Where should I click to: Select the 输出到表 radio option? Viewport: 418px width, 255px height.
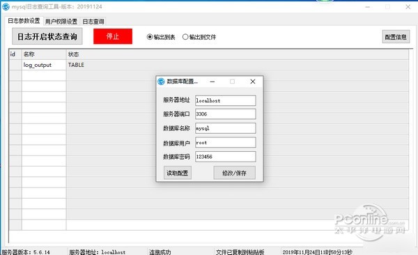[x=161, y=37]
